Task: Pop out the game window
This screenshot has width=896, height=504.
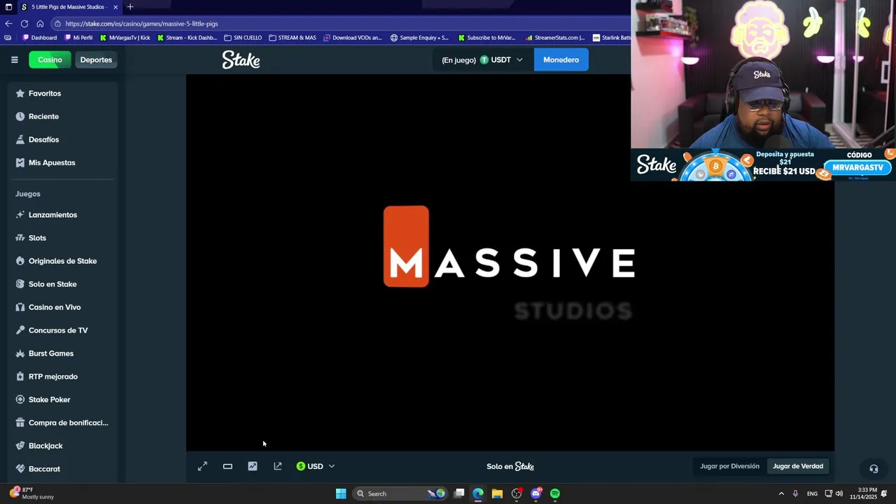Action: click(x=278, y=466)
